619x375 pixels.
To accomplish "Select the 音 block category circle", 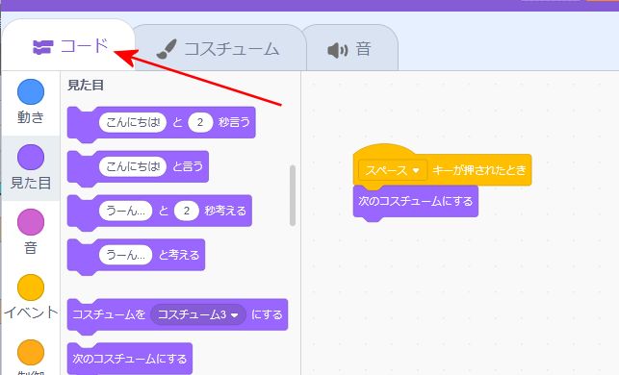I will pyautogui.click(x=31, y=222).
